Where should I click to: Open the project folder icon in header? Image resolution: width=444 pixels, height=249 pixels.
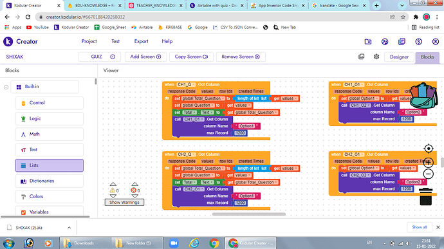368,42
